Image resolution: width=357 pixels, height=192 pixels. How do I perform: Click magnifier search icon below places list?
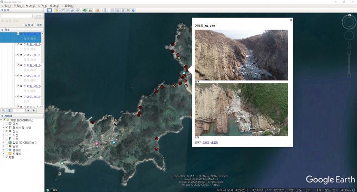[3, 111]
